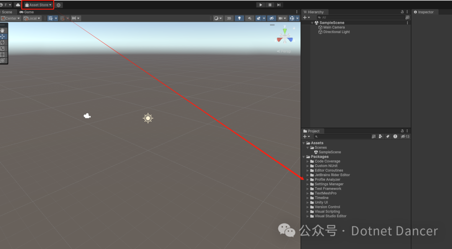Start Play mode

point(261,5)
